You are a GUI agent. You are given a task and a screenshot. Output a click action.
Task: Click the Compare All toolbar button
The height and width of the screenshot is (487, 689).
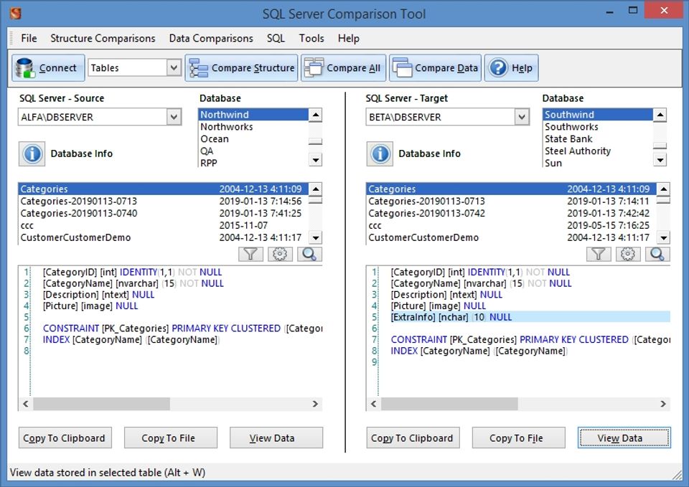pyautogui.click(x=343, y=67)
